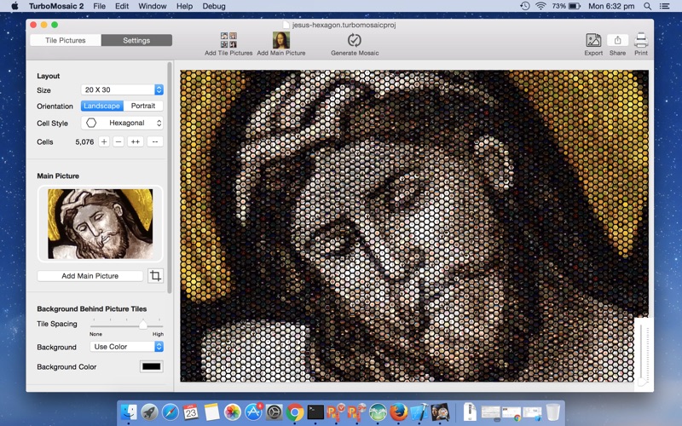Click the battery status showing 73%
The height and width of the screenshot is (426, 682).
(x=566, y=6)
